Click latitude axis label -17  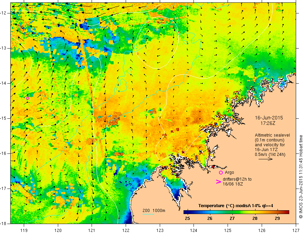coord(4,189)
